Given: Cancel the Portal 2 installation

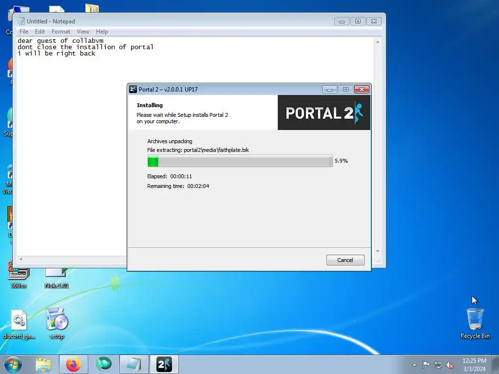Looking at the screenshot, I should [x=345, y=260].
